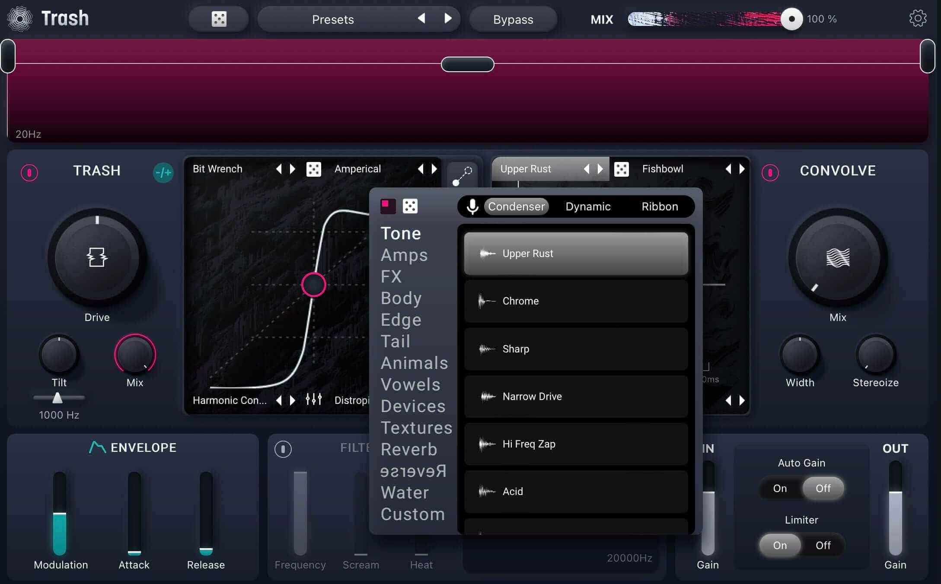Click the Chrome waveform icon
The width and height of the screenshot is (941, 584).
tap(486, 301)
